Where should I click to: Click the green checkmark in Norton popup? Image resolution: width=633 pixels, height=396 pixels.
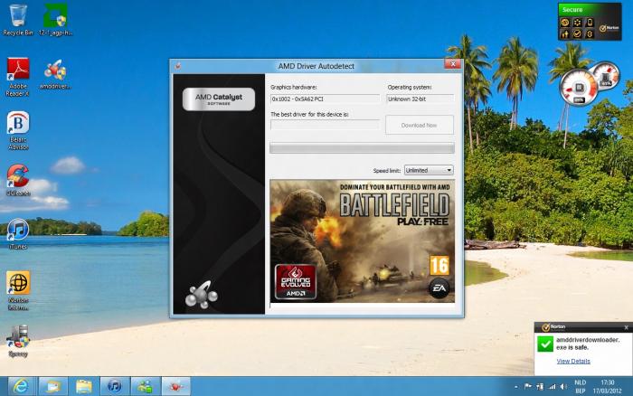coord(545,344)
